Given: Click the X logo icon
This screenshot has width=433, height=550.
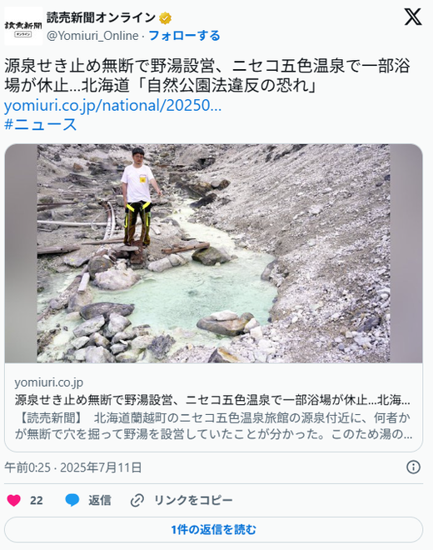Looking at the screenshot, I should tap(413, 17).
